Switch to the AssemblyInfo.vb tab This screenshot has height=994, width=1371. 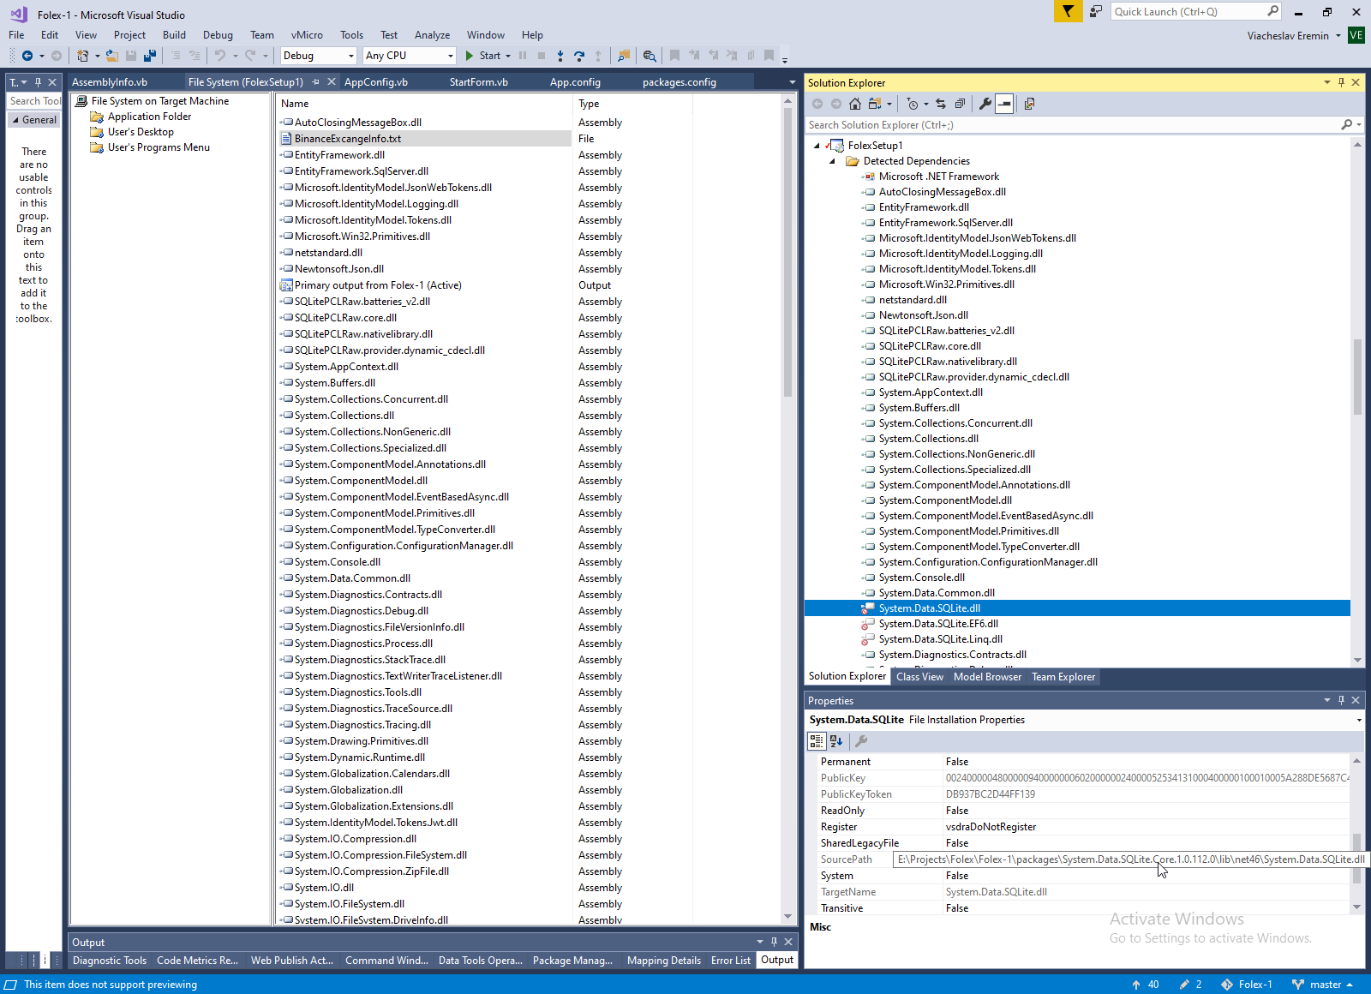pos(110,82)
